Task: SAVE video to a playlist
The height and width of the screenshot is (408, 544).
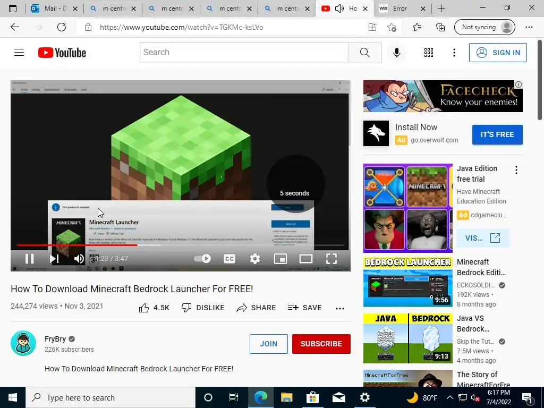Action: (304, 308)
